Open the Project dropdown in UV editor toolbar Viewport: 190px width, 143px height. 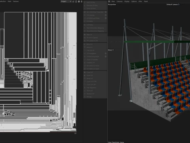[x=66, y=2]
